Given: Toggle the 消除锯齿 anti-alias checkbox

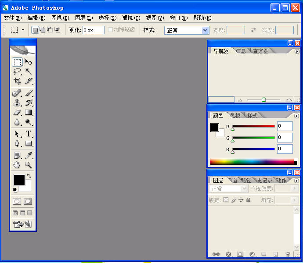Looking at the screenshot, I should (x=111, y=30).
